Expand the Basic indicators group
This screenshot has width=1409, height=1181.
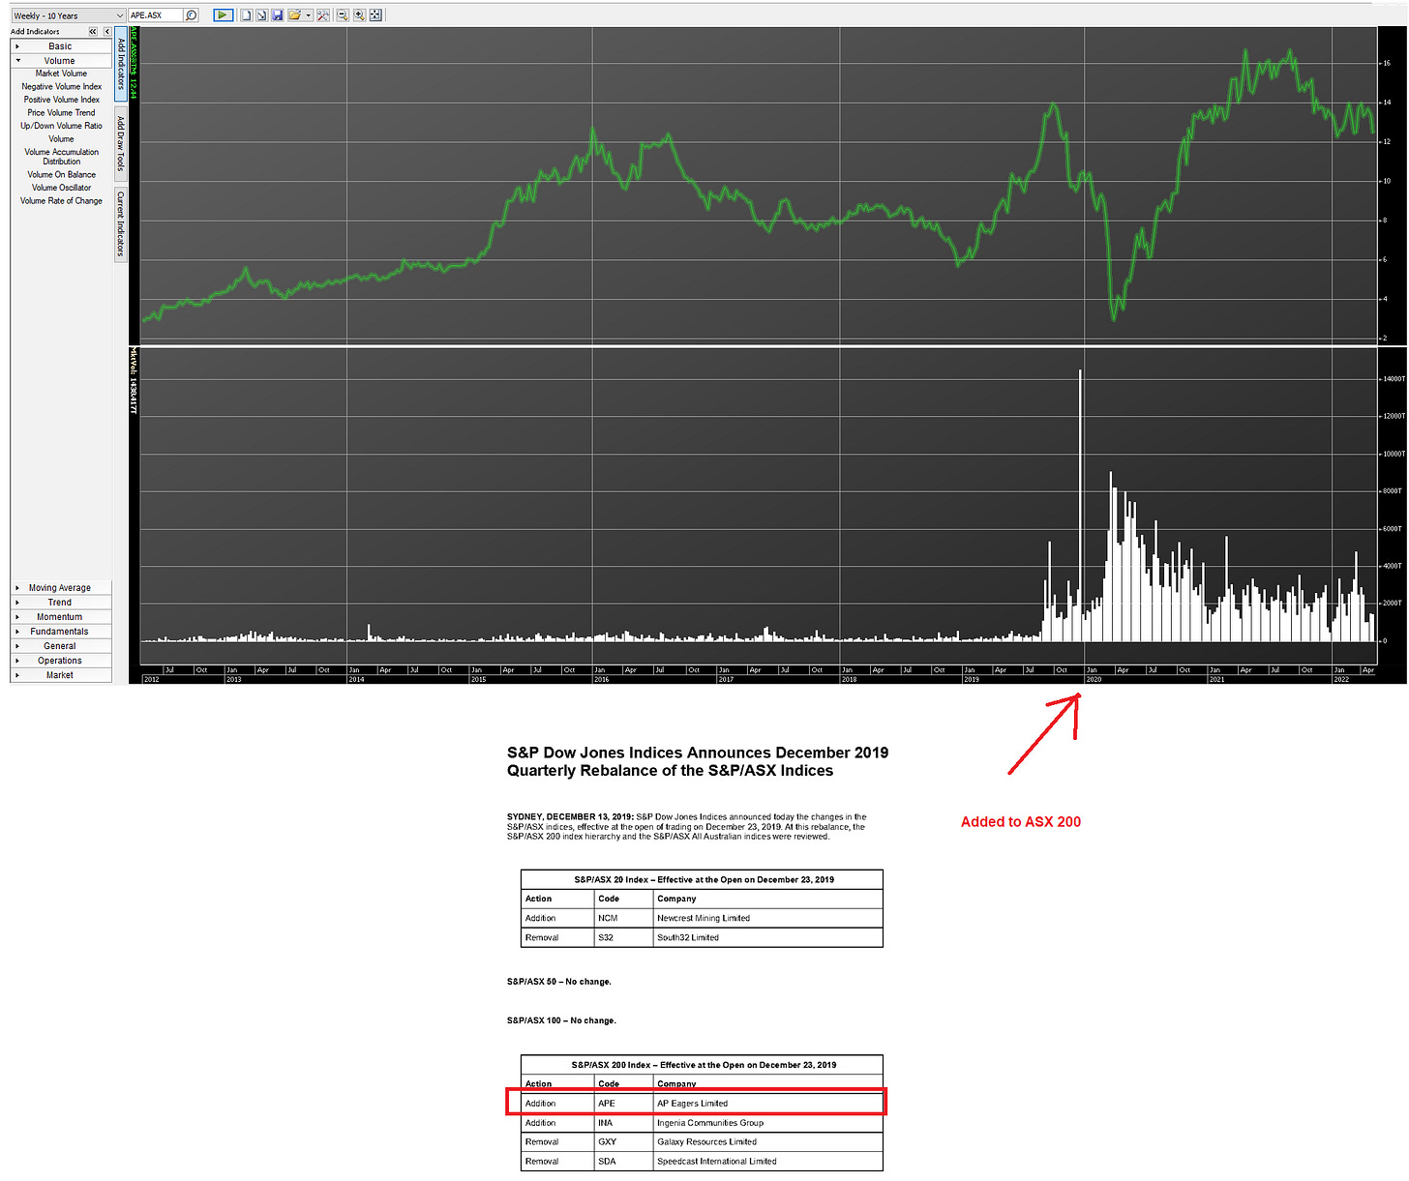coord(61,46)
